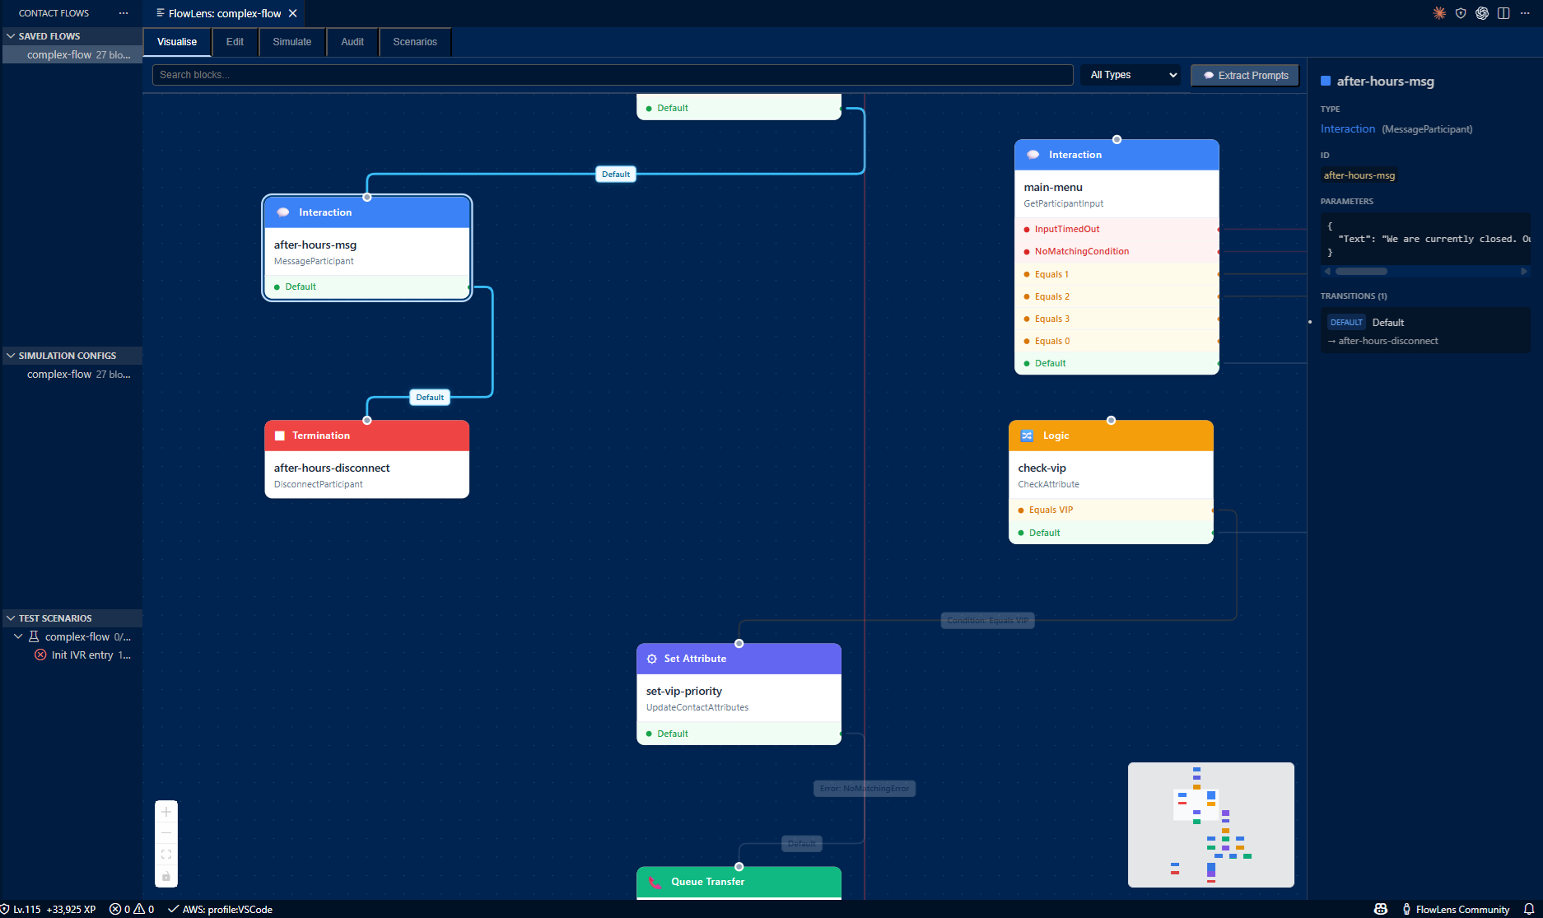The height and width of the screenshot is (918, 1543).
Task: Click the Default edge label above the Termination block
Action: (x=430, y=398)
